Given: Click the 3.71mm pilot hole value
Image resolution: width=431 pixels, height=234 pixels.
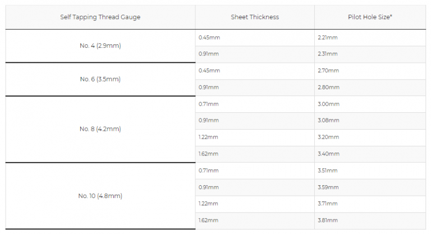Looking at the screenshot, I should [x=328, y=204].
